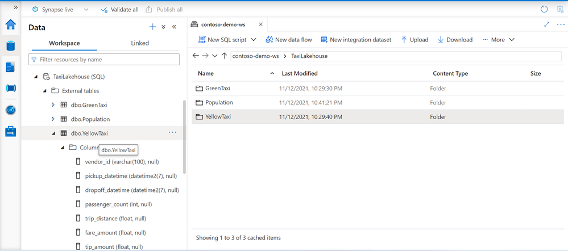568x251 pixels.
Task: Switch to the Workspace tab
Action: pyautogui.click(x=64, y=43)
